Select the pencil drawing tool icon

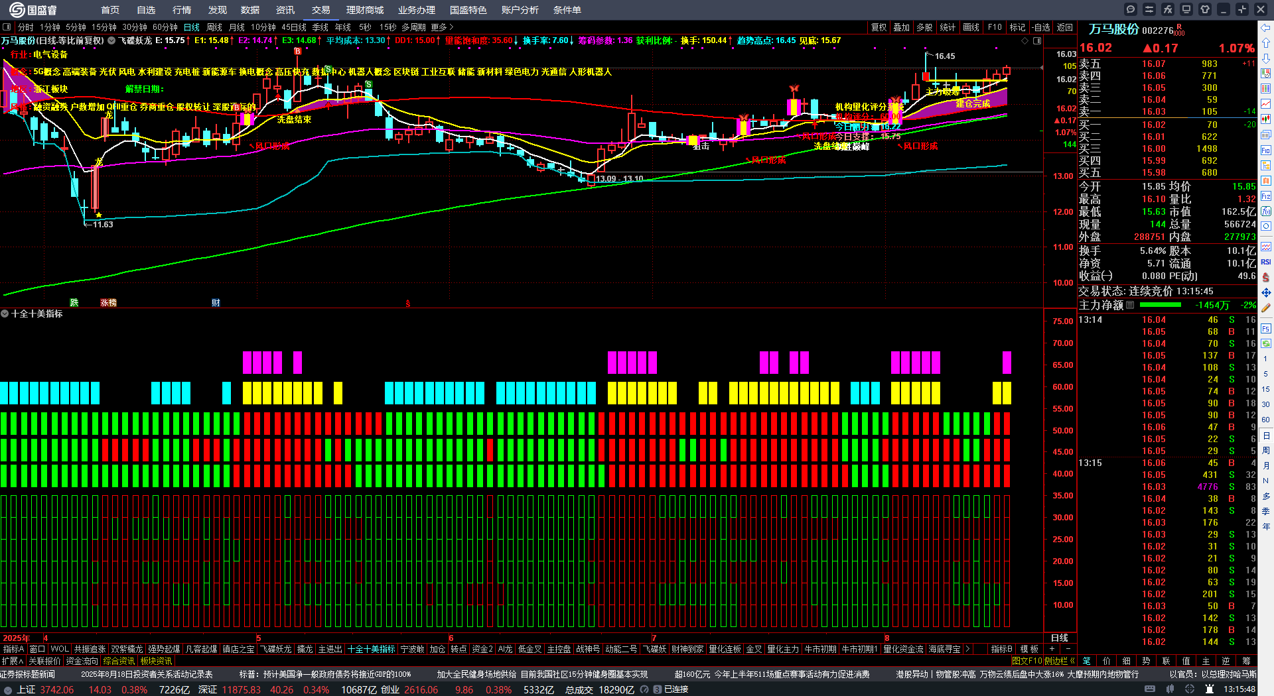1266,308
